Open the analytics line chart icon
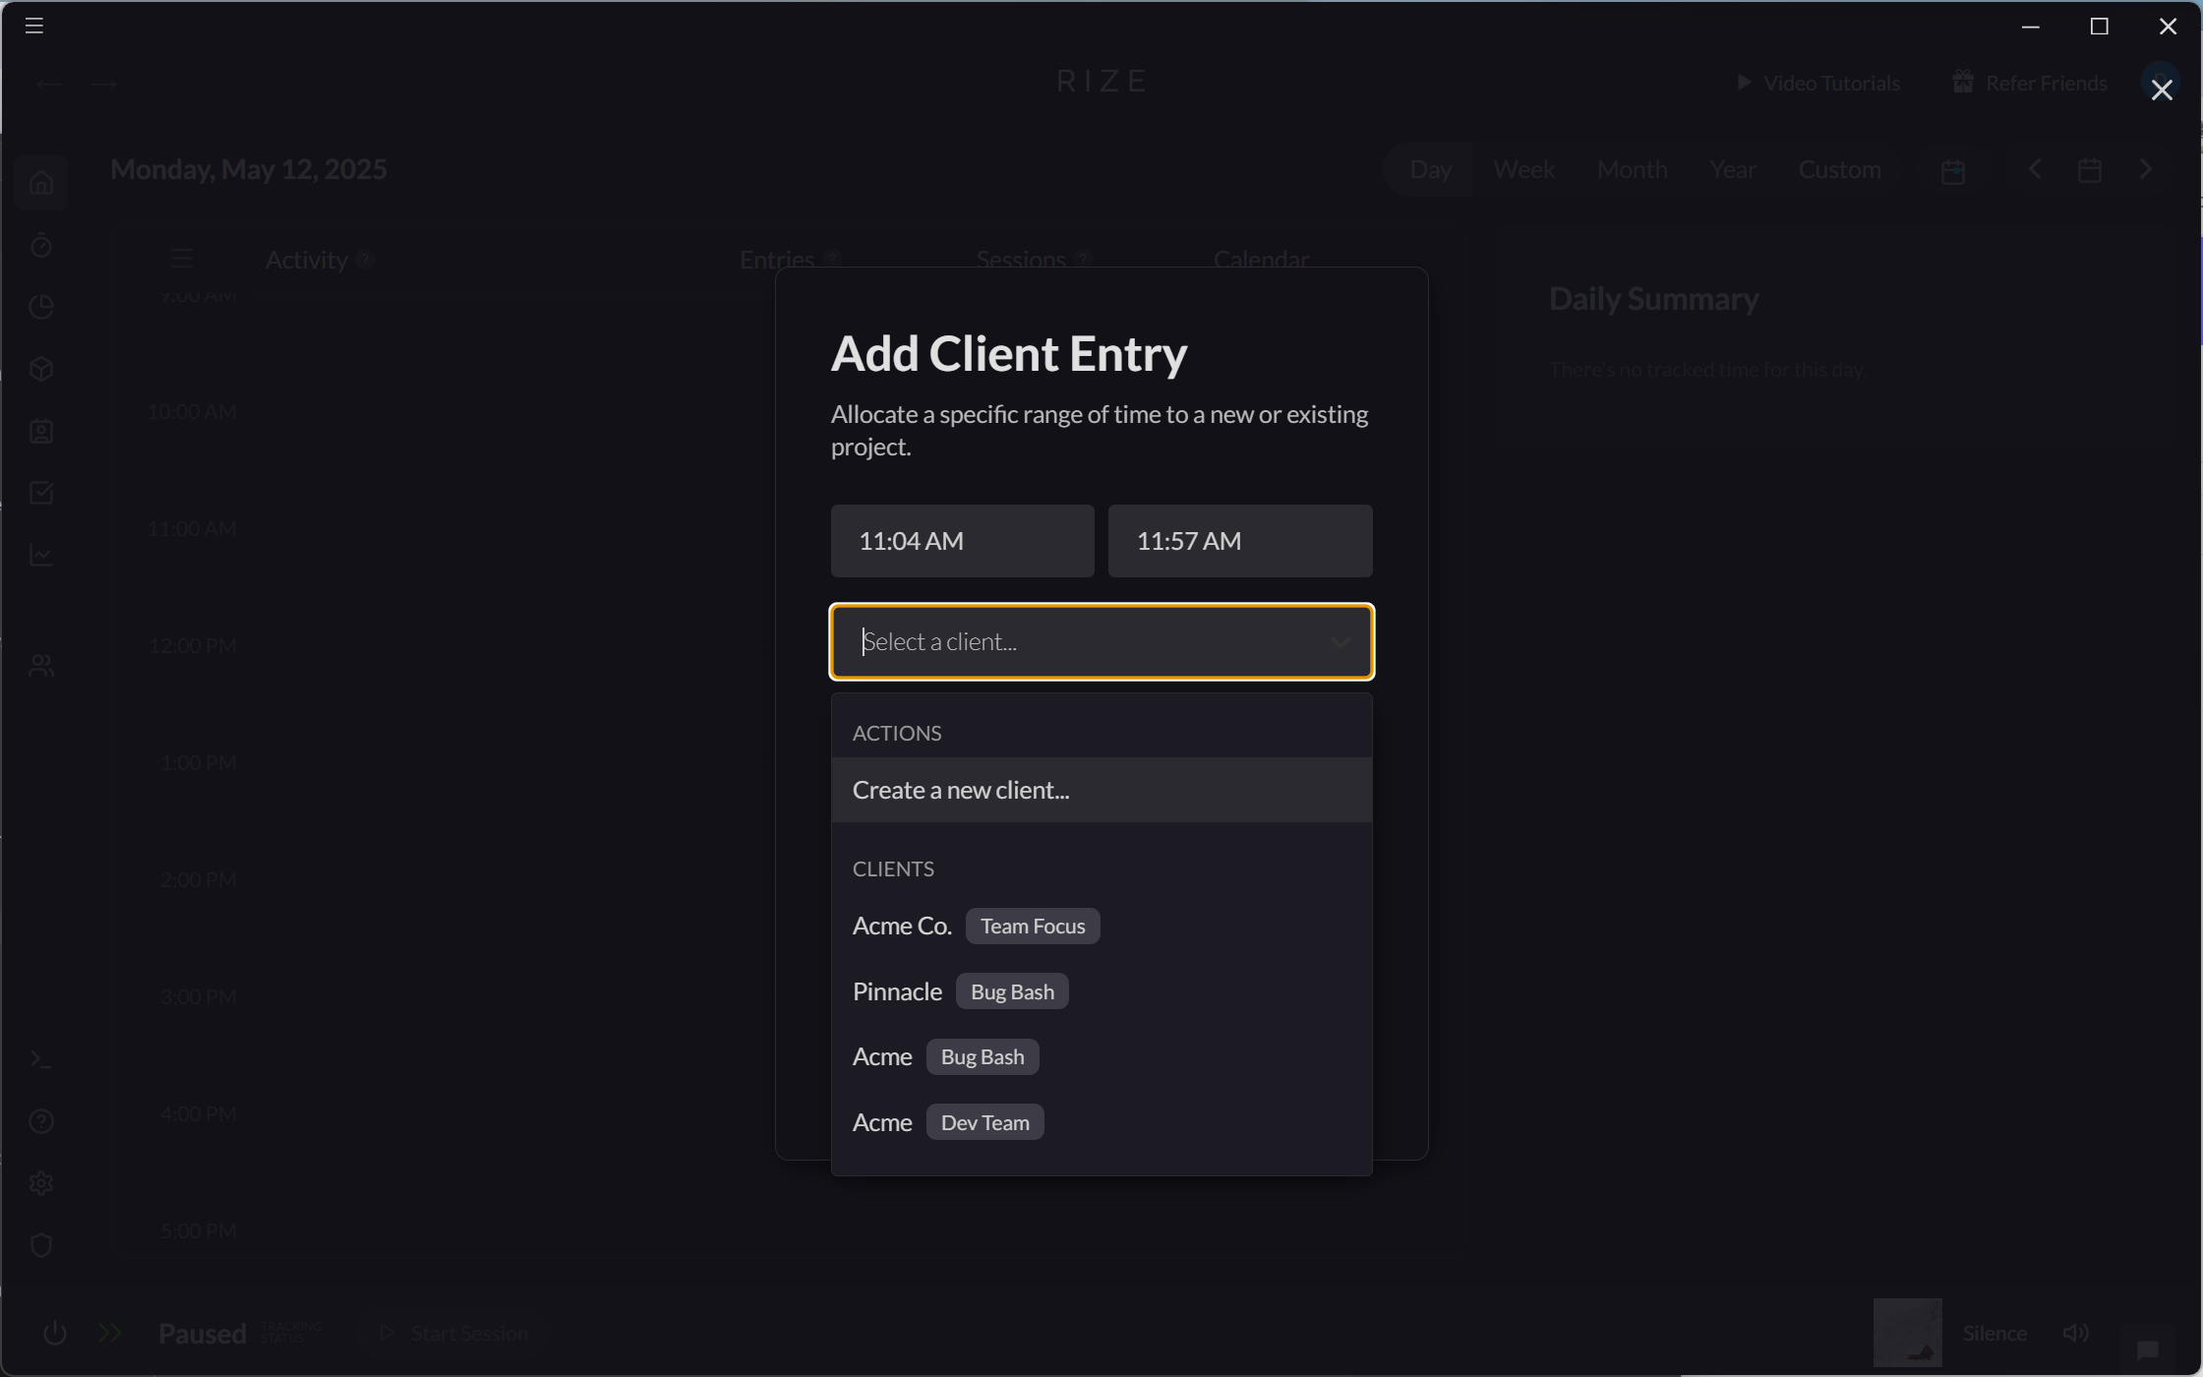This screenshot has width=2203, height=1377. pyautogui.click(x=41, y=555)
